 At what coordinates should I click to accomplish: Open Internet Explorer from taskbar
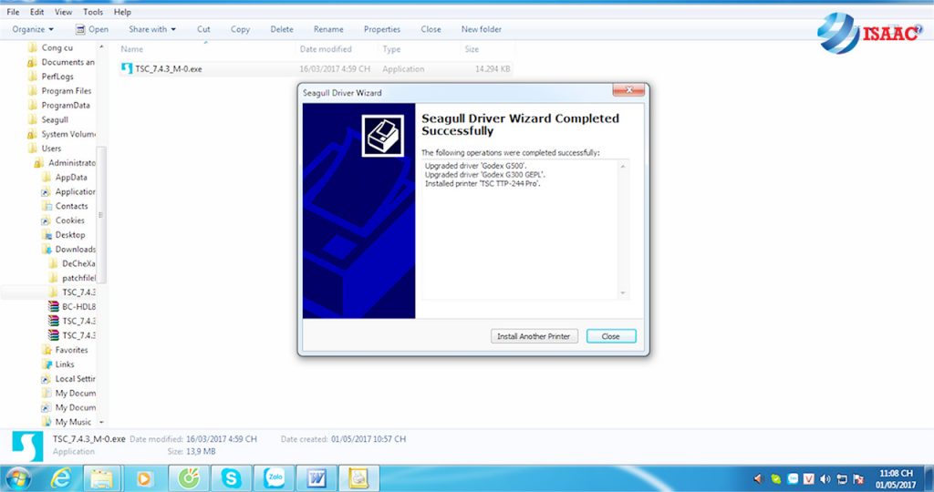[61, 478]
